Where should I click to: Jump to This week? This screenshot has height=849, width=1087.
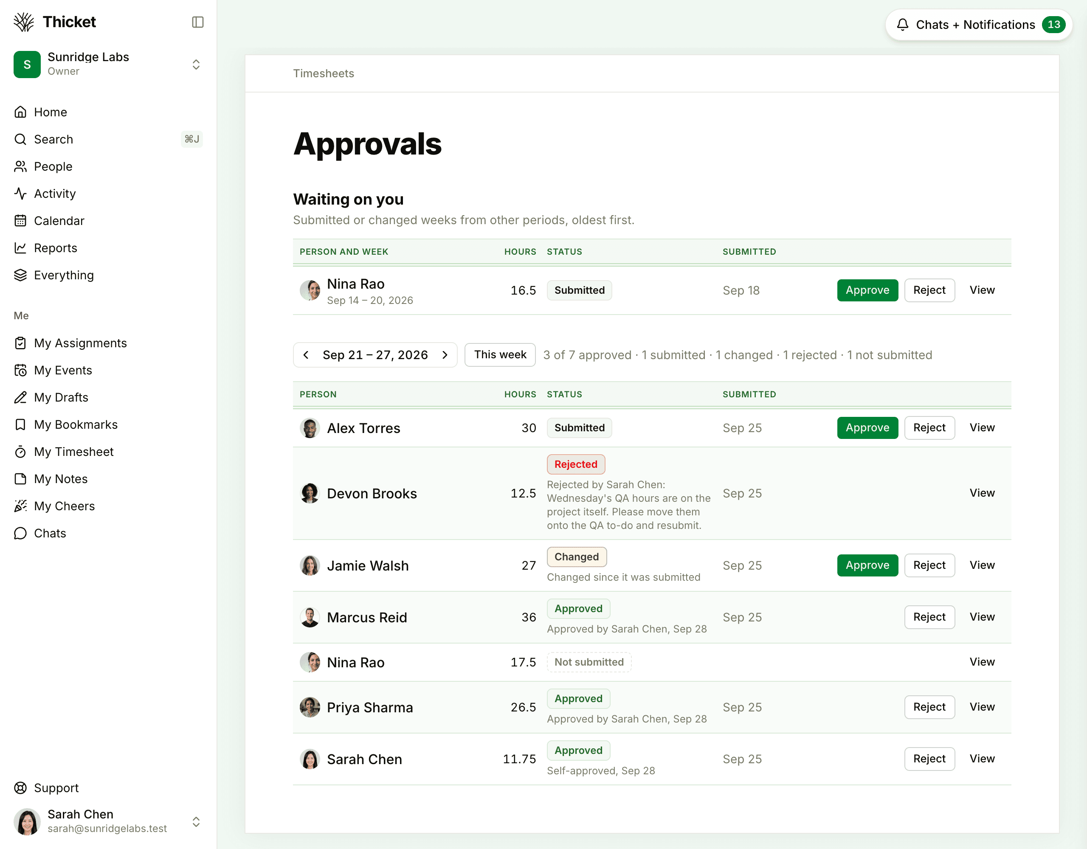pos(500,355)
